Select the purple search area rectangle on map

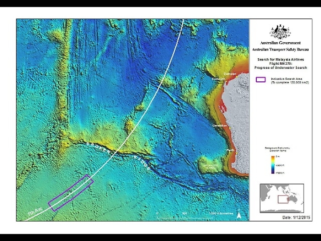[71, 193]
